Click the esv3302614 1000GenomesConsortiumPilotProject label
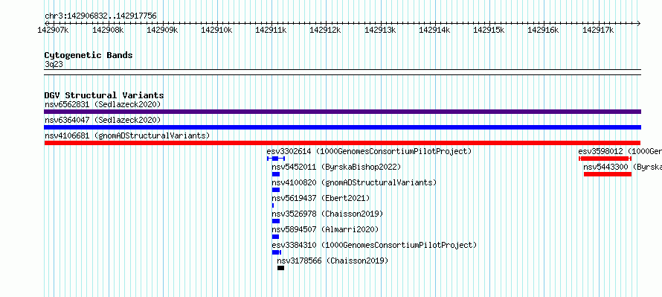Image resolution: width=662 pixels, height=297 pixels. tap(369, 151)
